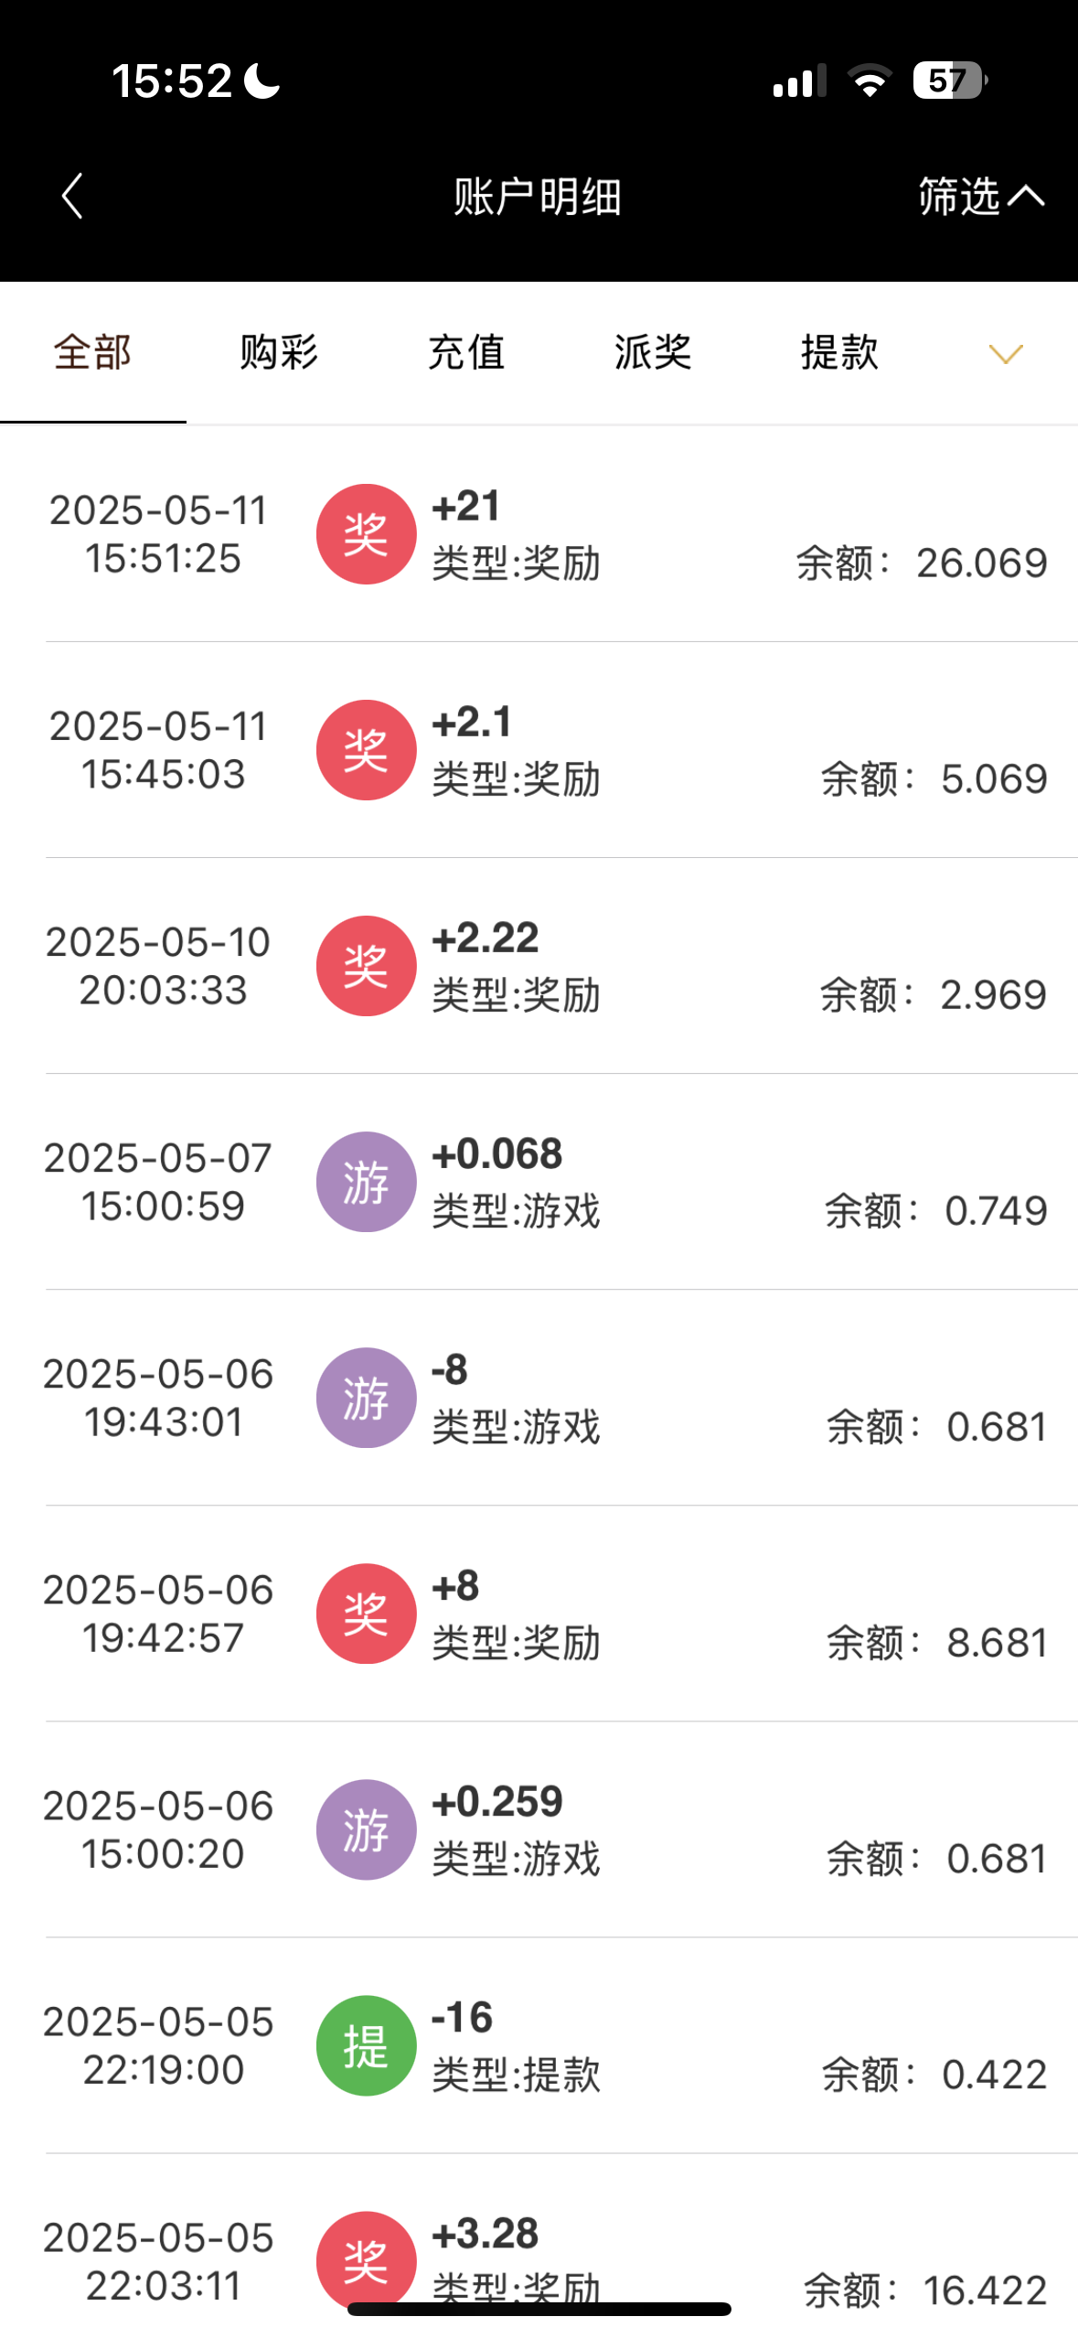Select the 提款 tab
The image size is (1078, 2338).
pyautogui.click(x=839, y=353)
